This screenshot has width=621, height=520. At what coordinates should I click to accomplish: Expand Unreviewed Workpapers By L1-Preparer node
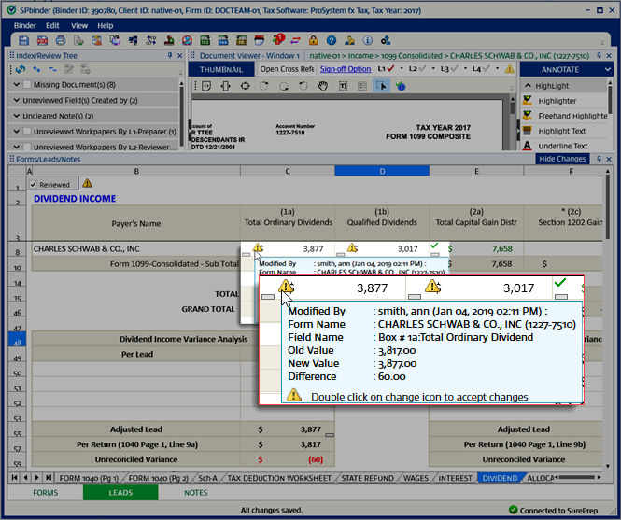[15, 132]
